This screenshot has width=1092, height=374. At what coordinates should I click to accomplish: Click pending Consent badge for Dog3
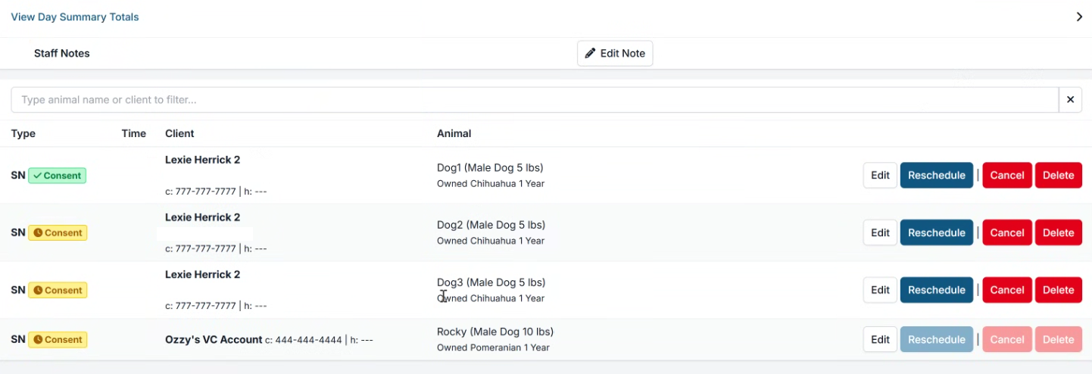click(58, 291)
